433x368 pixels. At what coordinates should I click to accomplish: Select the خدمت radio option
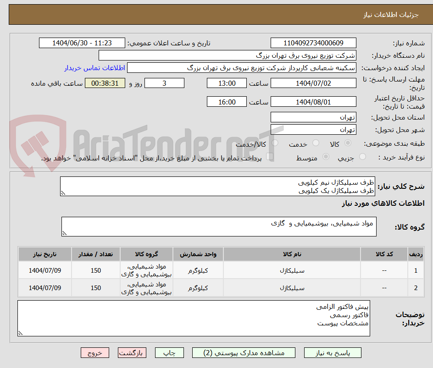point(316,143)
